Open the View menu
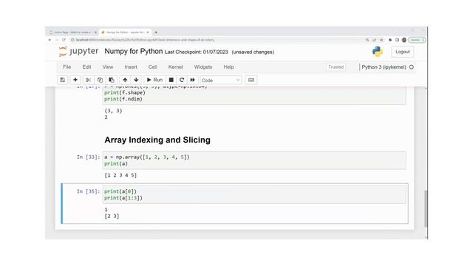 tap(108, 67)
